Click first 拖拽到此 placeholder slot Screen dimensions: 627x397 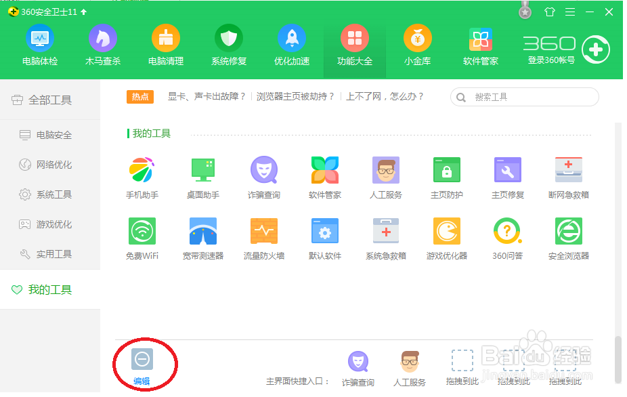pos(462,367)
